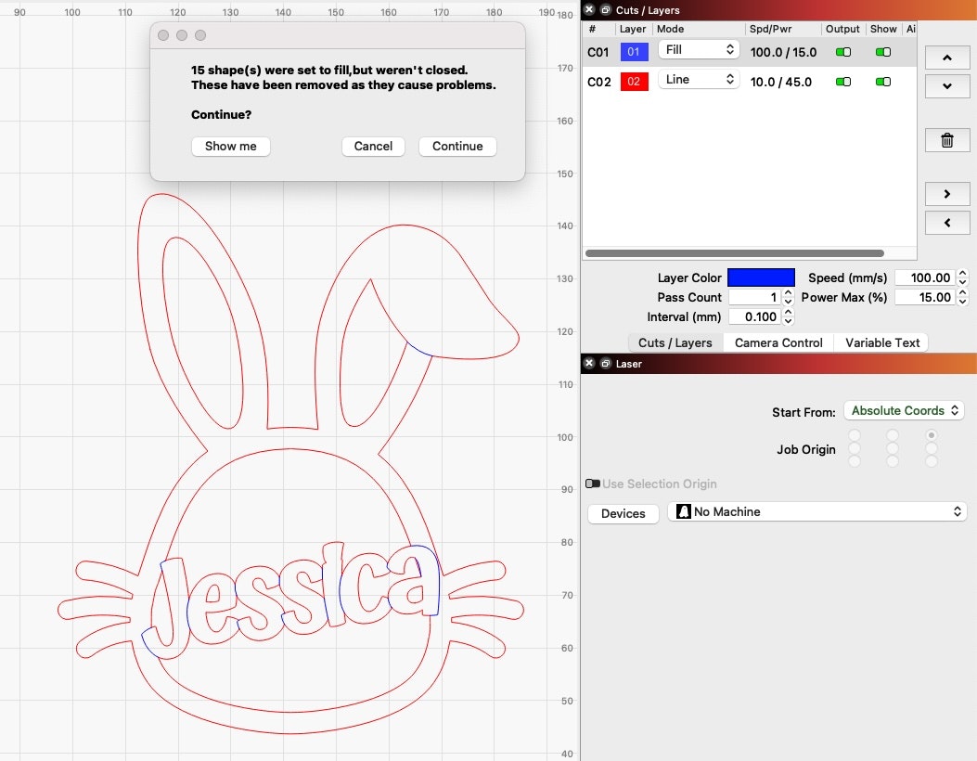Click the trash icon to delete layer
Viewport: 977px width, 761px height.
point(946,140)
